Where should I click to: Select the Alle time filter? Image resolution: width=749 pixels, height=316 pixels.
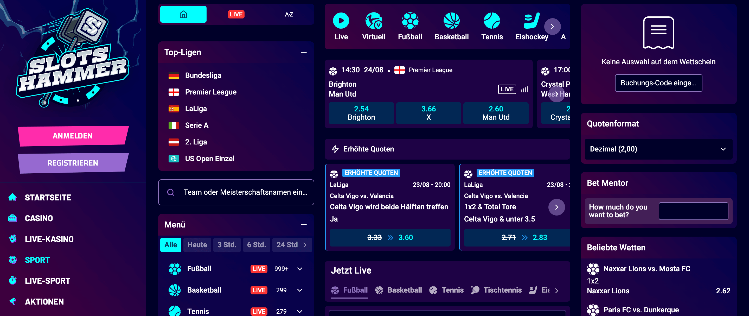pos(171,245)
